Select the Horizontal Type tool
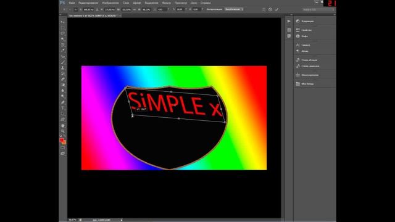 62,109
